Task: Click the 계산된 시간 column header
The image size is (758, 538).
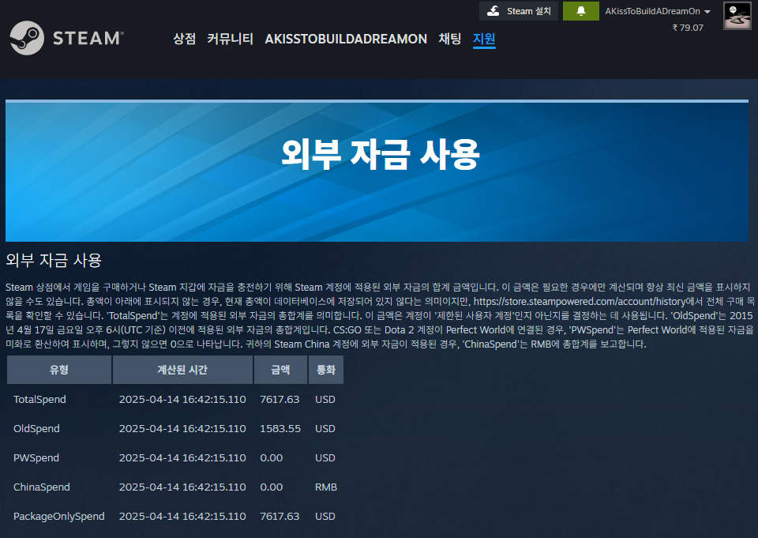Action: point(182,370)
